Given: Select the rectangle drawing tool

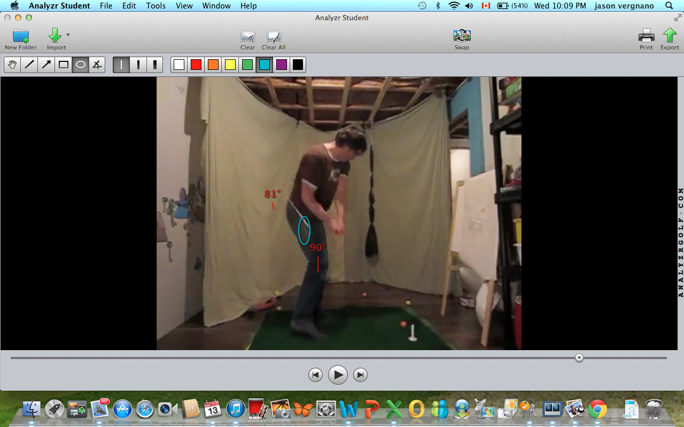Looking at the screenshot, I should click(x=64, y=65).
